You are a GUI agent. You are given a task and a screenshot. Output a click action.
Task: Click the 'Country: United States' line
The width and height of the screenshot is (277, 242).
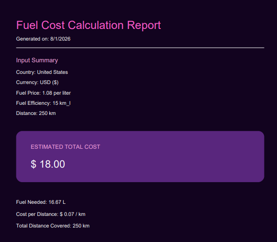(42, 72)
